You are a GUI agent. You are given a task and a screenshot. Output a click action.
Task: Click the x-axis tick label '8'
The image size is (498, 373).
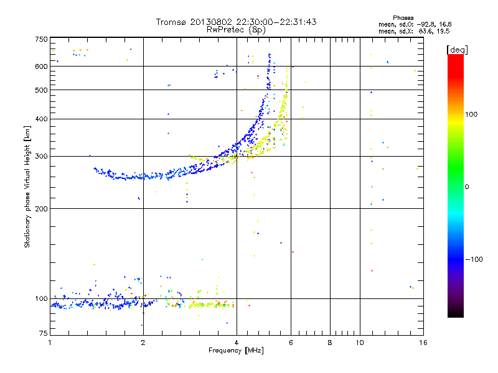[x=330, y=343]
